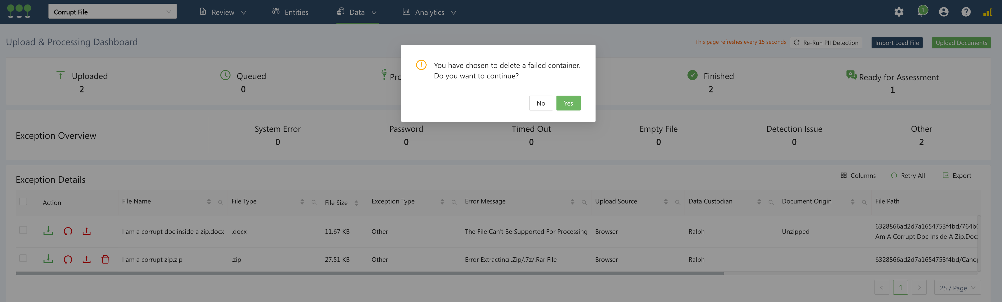Expand the 25 / Page size selector

(x=957, y=288)
